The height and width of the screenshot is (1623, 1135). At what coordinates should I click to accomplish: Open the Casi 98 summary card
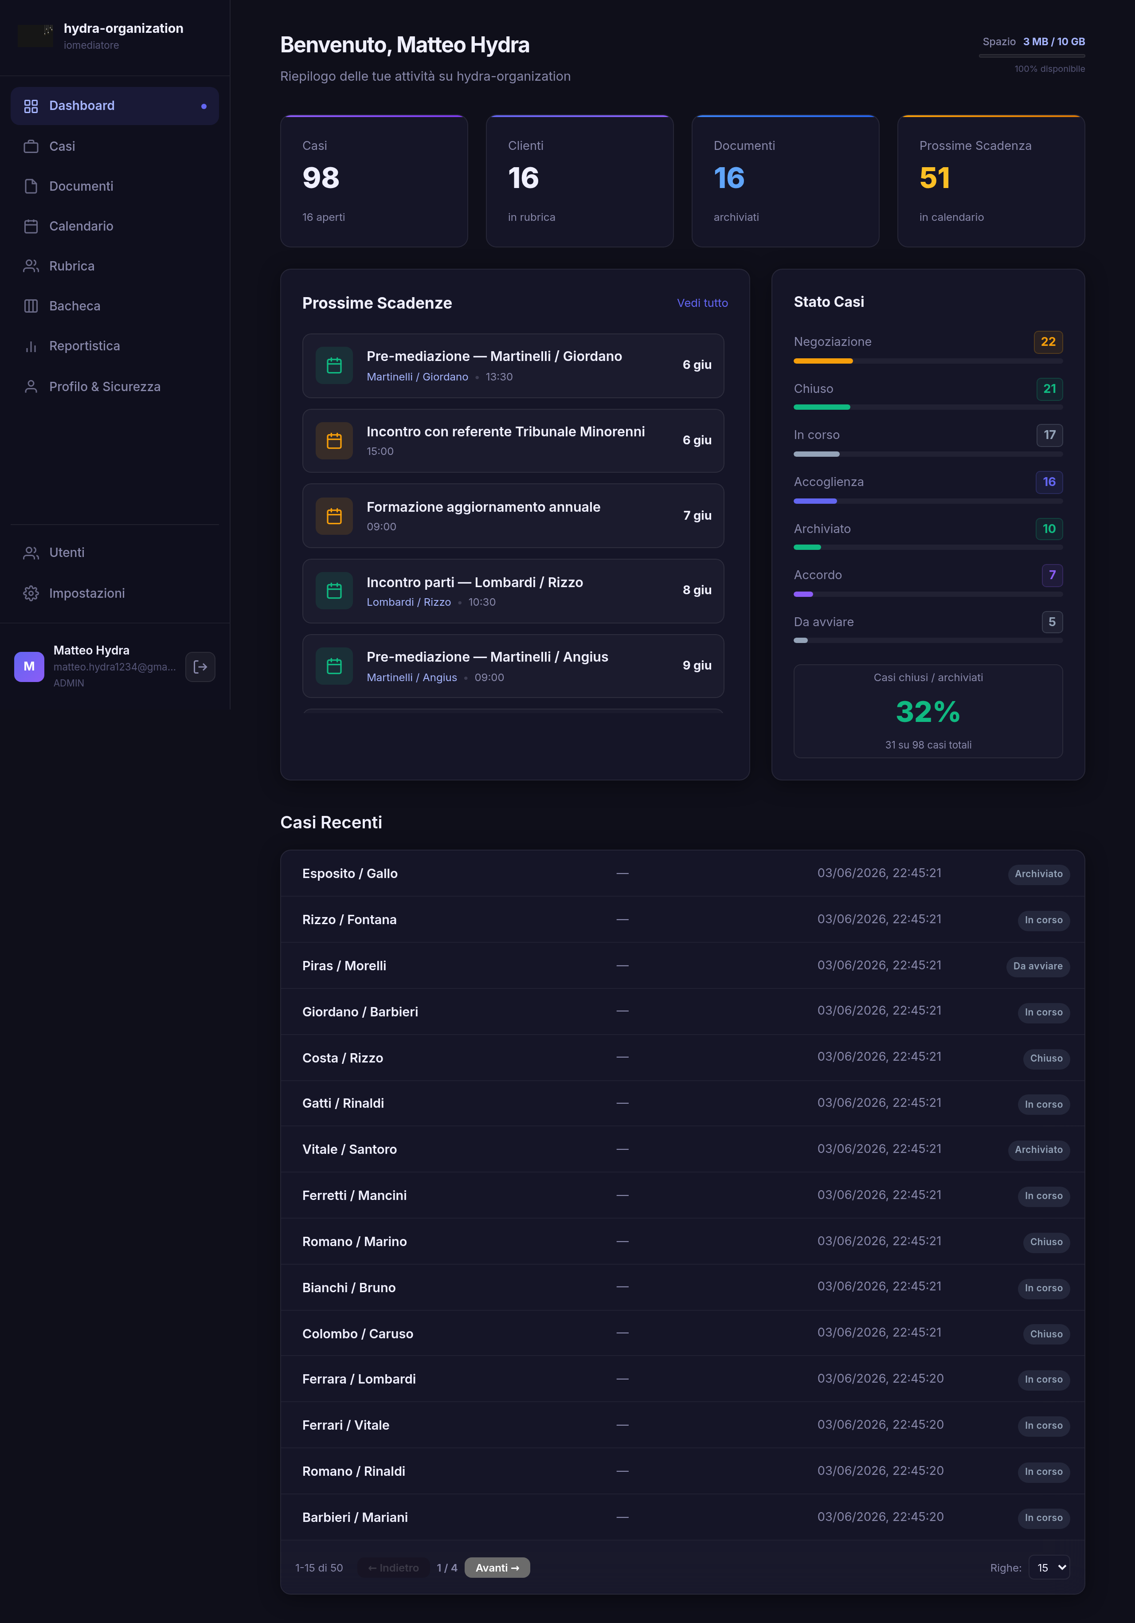[374, 181]
